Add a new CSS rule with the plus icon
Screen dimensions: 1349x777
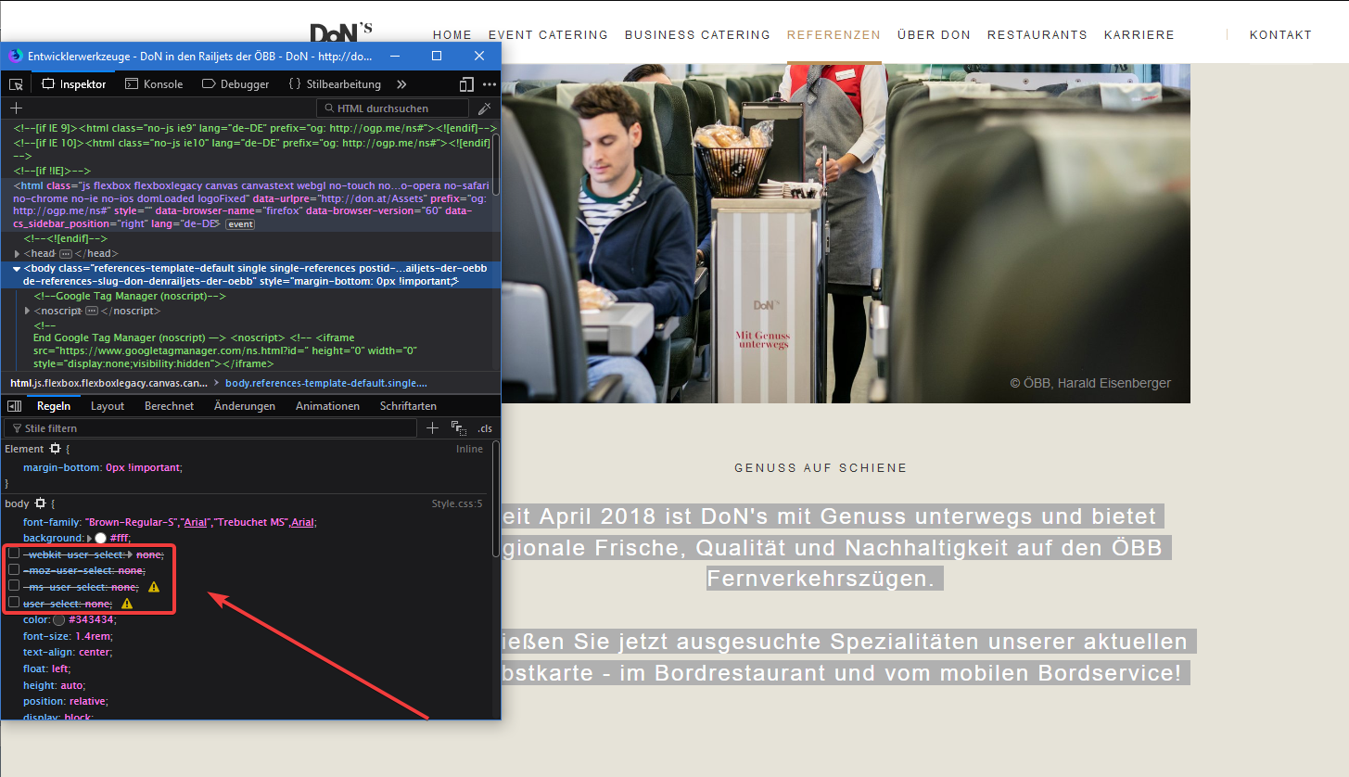(432, 427)
